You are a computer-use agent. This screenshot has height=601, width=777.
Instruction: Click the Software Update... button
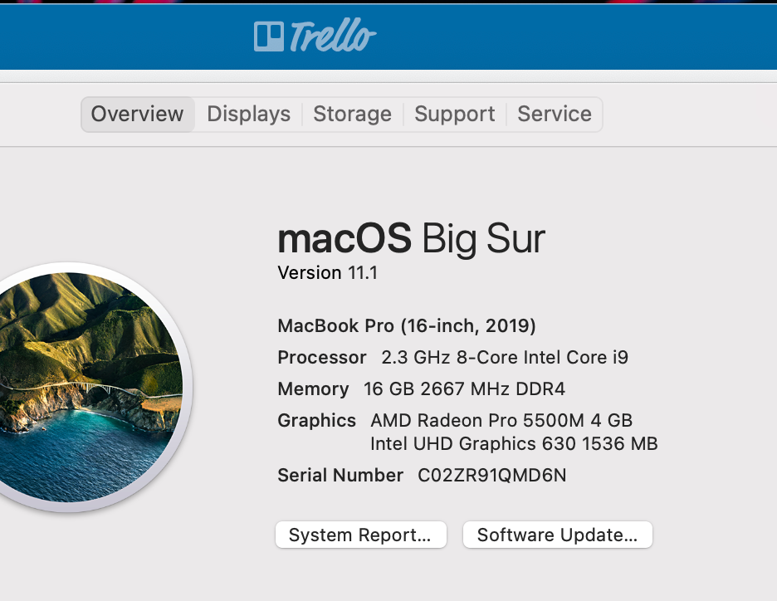(x=558, y=535)
